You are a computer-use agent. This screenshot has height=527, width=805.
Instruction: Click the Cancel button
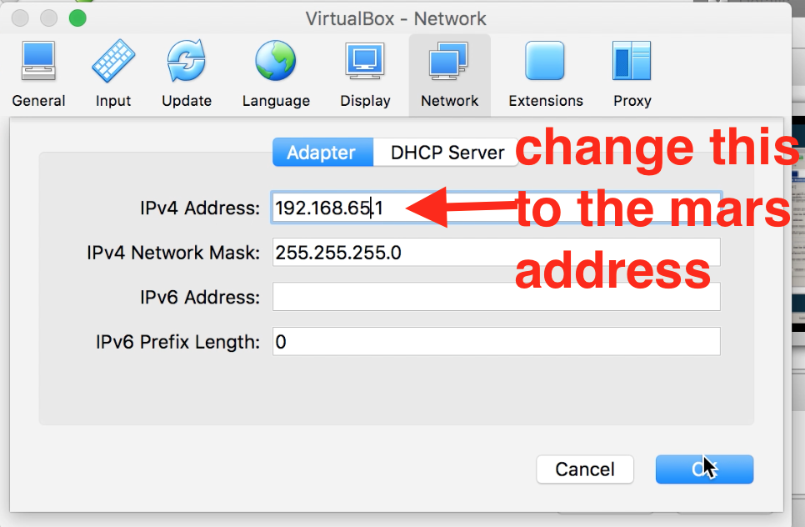pyautogui.click(x=585, y=469)
